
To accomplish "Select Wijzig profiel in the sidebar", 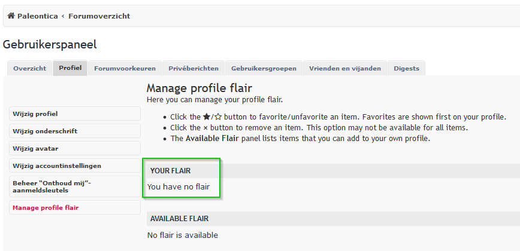I will click(35, 114).
